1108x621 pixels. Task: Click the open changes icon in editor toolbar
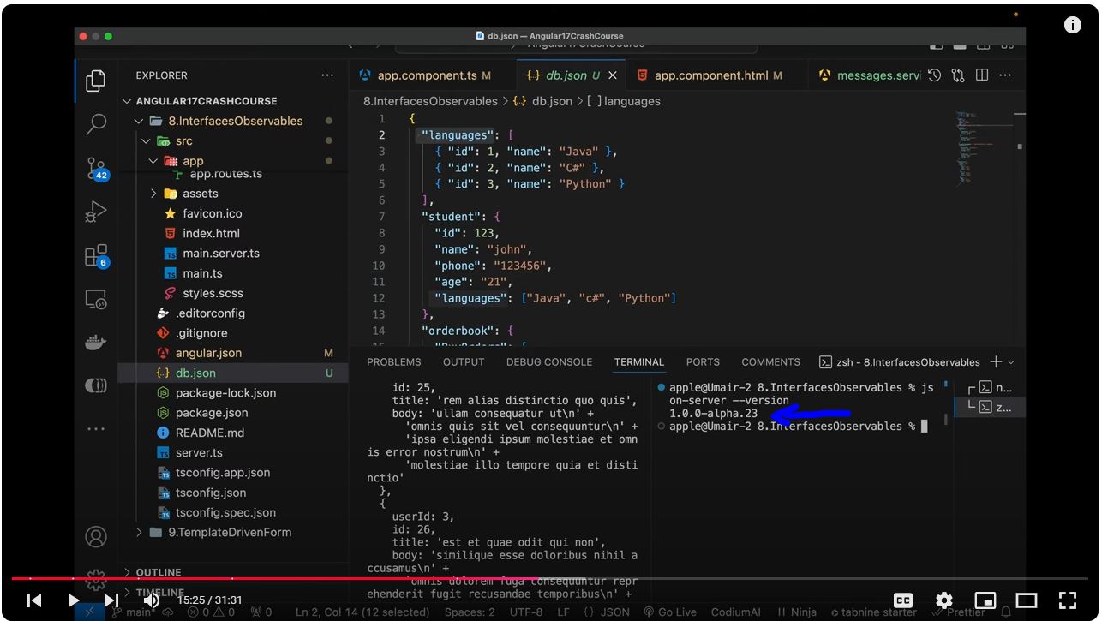tap(958, 75)
